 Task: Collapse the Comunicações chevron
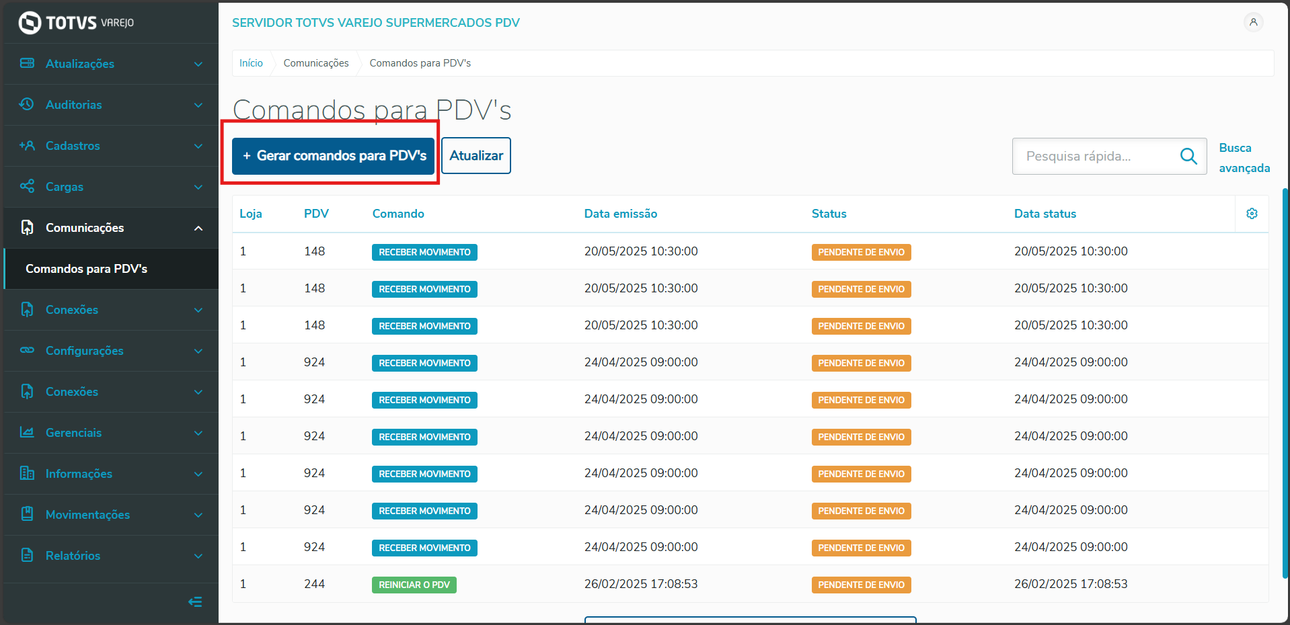click(x=198, y=228)
